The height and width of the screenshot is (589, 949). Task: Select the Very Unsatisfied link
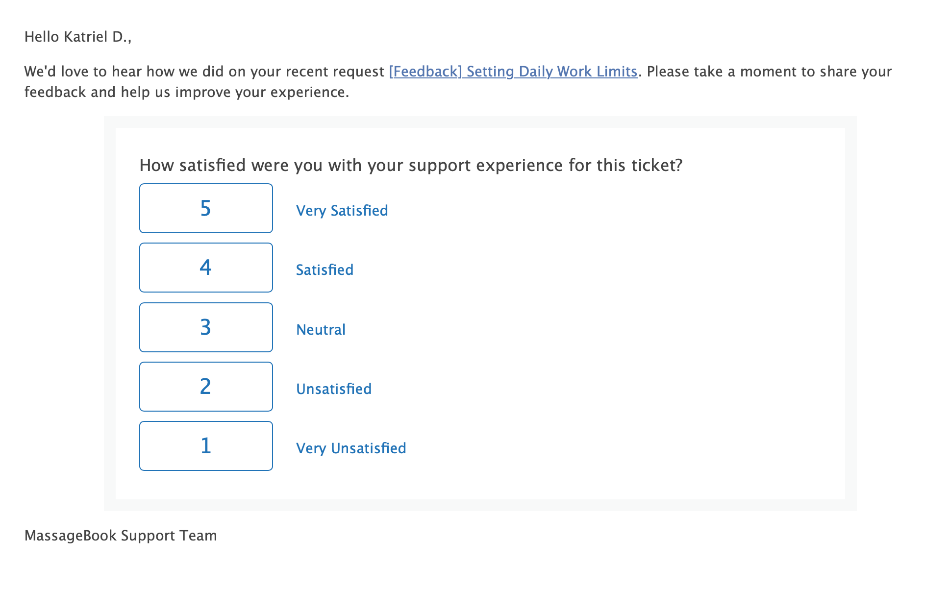point(351,448)
